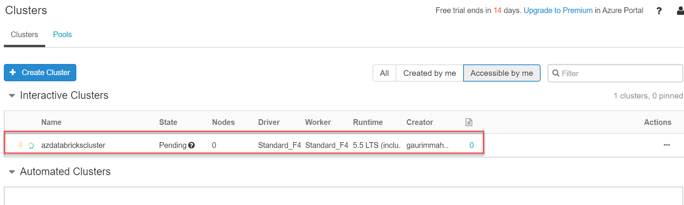Select the Created by me filter

coord(430,73)
